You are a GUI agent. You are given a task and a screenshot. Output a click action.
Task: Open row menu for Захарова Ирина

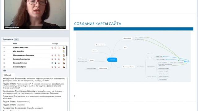click(x=4, y=67)
